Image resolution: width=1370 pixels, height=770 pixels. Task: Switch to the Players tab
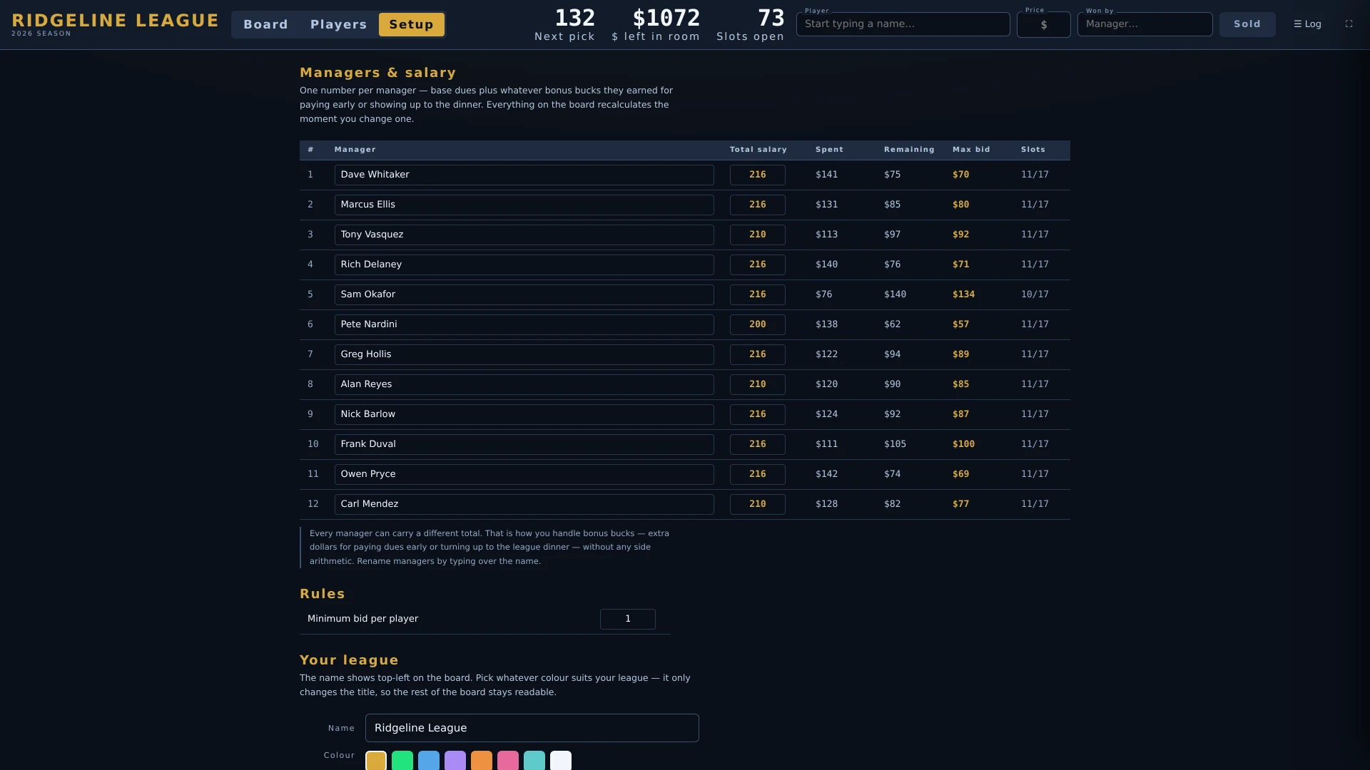[338, 24]
